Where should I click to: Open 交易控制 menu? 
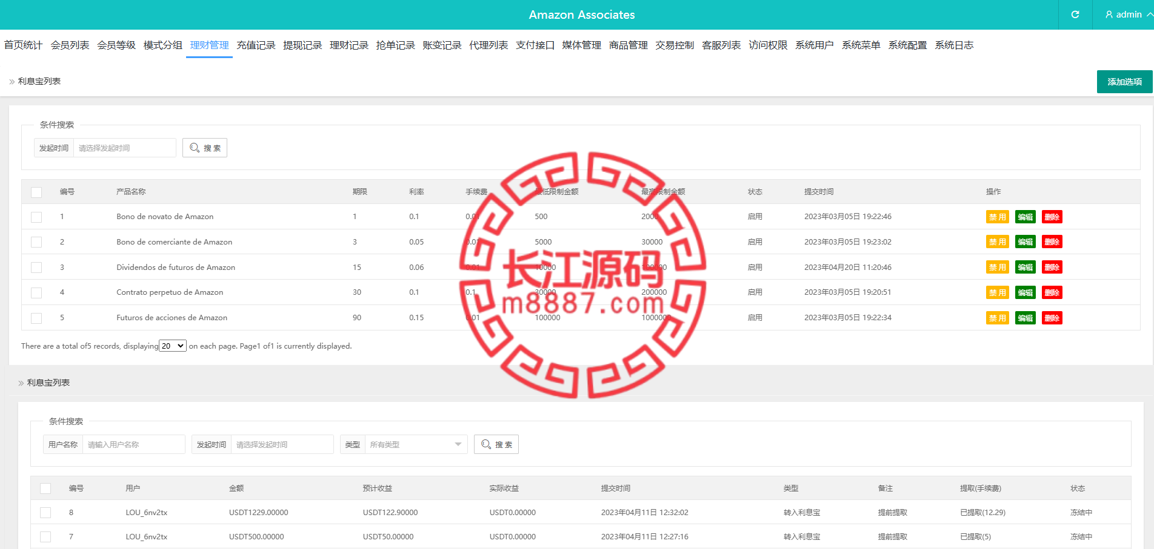(675, 45)
